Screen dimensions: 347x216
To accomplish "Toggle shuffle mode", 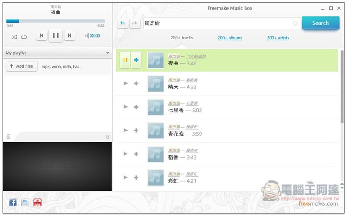I will point(14,36).
